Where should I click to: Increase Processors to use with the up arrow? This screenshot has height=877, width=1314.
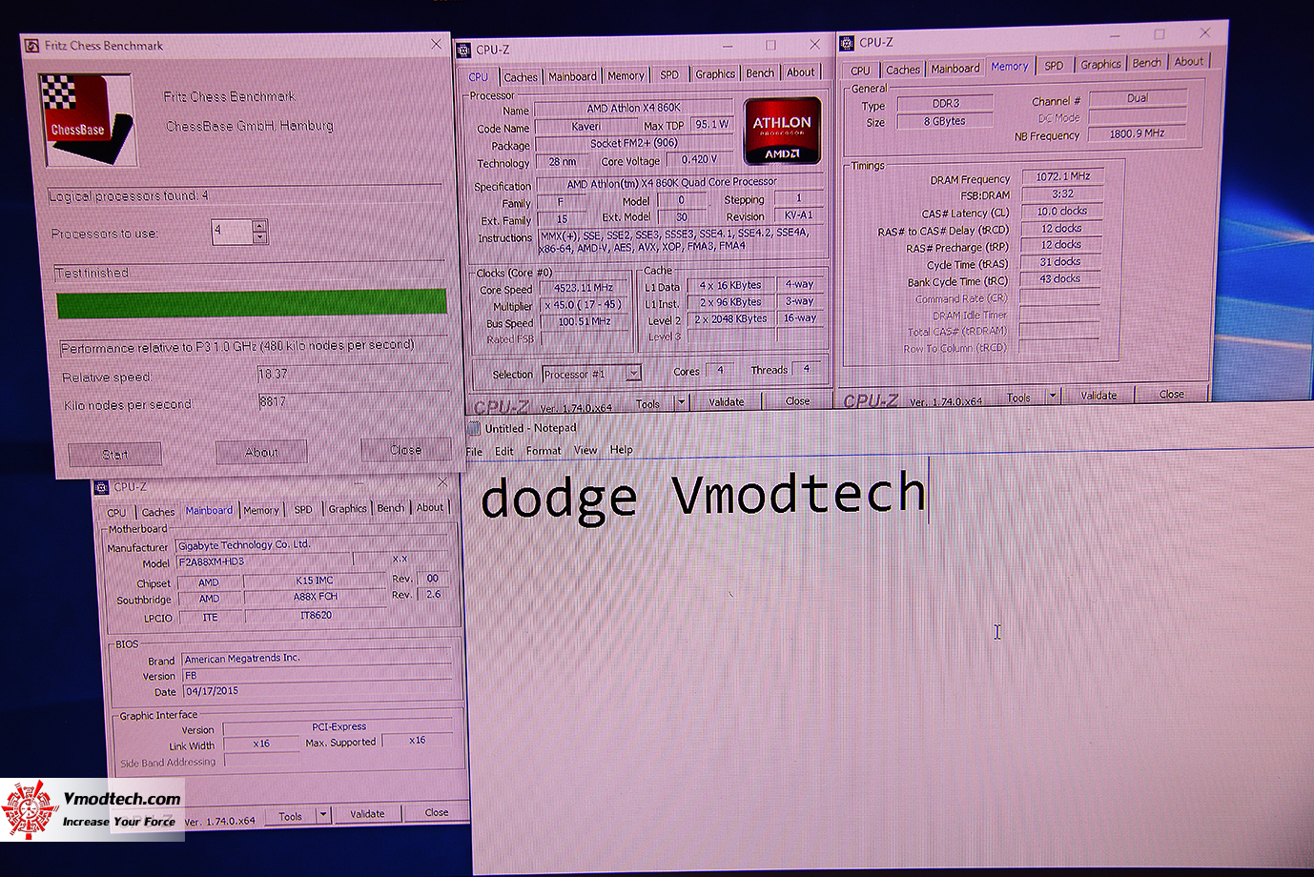tap(259, 226)
